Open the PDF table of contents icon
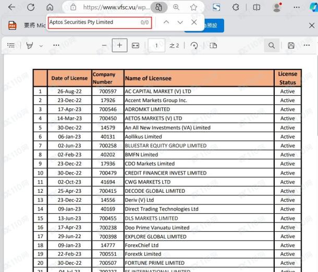 [x=11, y=45]
